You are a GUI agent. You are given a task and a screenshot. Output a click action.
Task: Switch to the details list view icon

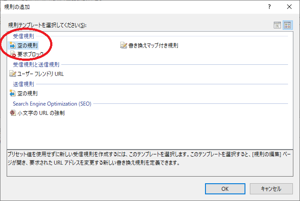[277, 25]
